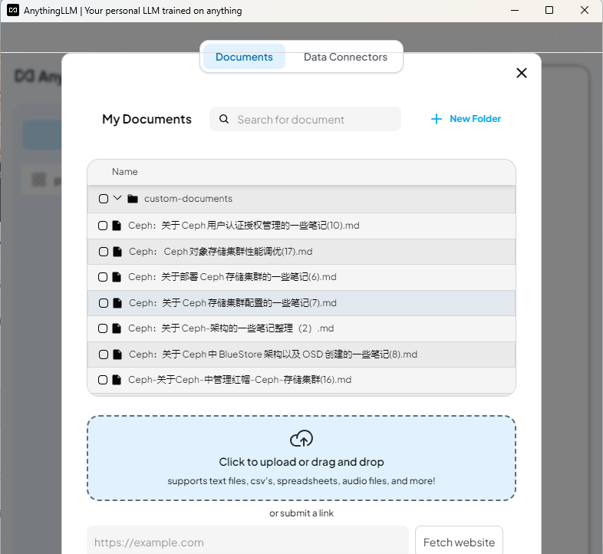Select the document name ending in (17).md
The height and width of the screenshot is (554, 603).
tap(221, 252)
